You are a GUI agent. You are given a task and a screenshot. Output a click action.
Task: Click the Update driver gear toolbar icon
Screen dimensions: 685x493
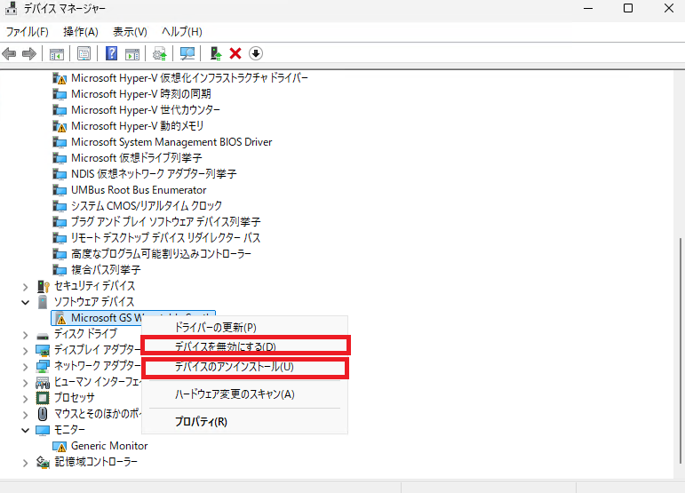click(x=159, y=53)
